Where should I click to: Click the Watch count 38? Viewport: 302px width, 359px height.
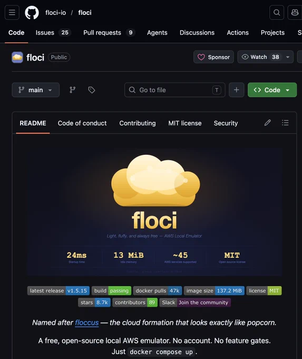pyautogui.click(x=275, y=57)
